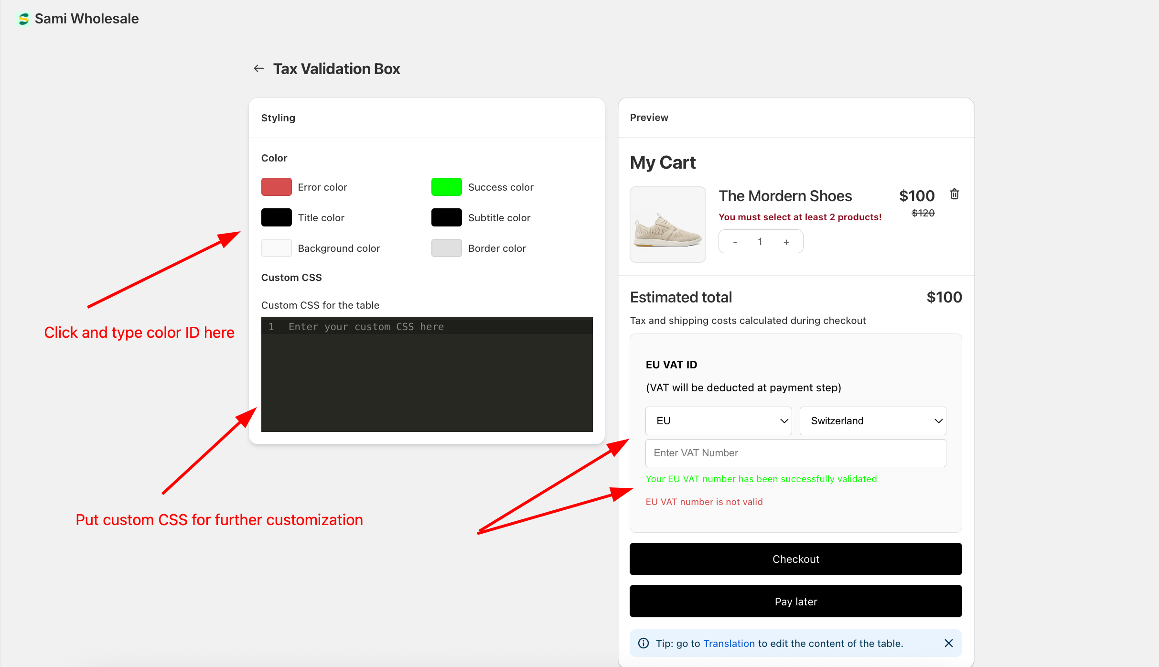Open the EU region dropdown
Image resolution: width=1159 pixels, height=667 pixels.
click(x=718, y=420)
